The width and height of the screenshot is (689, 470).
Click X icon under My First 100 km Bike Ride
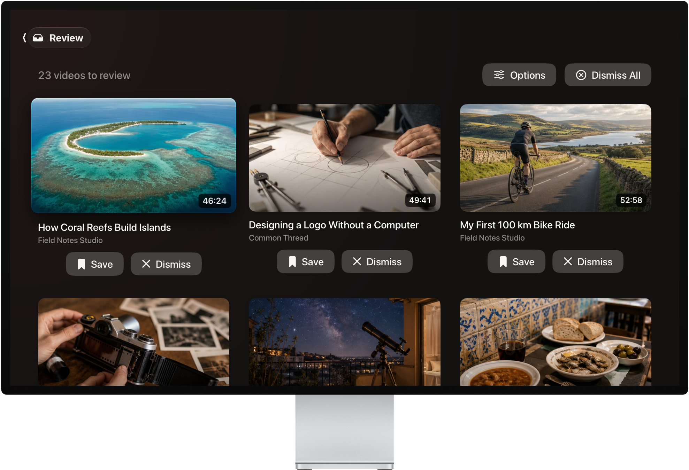(x=568, y=261)
